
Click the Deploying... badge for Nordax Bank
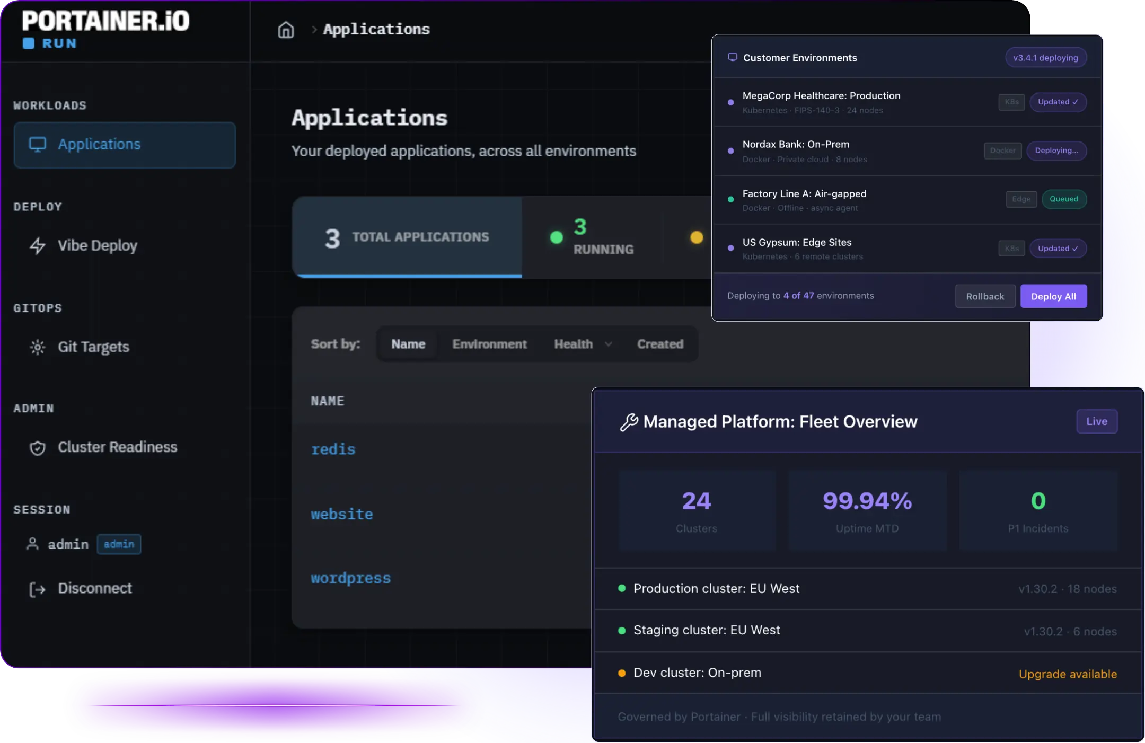coord(1056,151)
